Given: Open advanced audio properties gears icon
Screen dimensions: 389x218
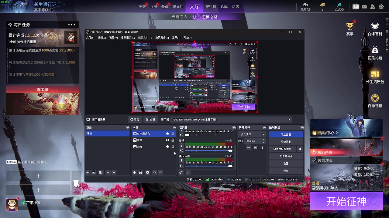Looking at the screenshot, I should coord(181,172).
